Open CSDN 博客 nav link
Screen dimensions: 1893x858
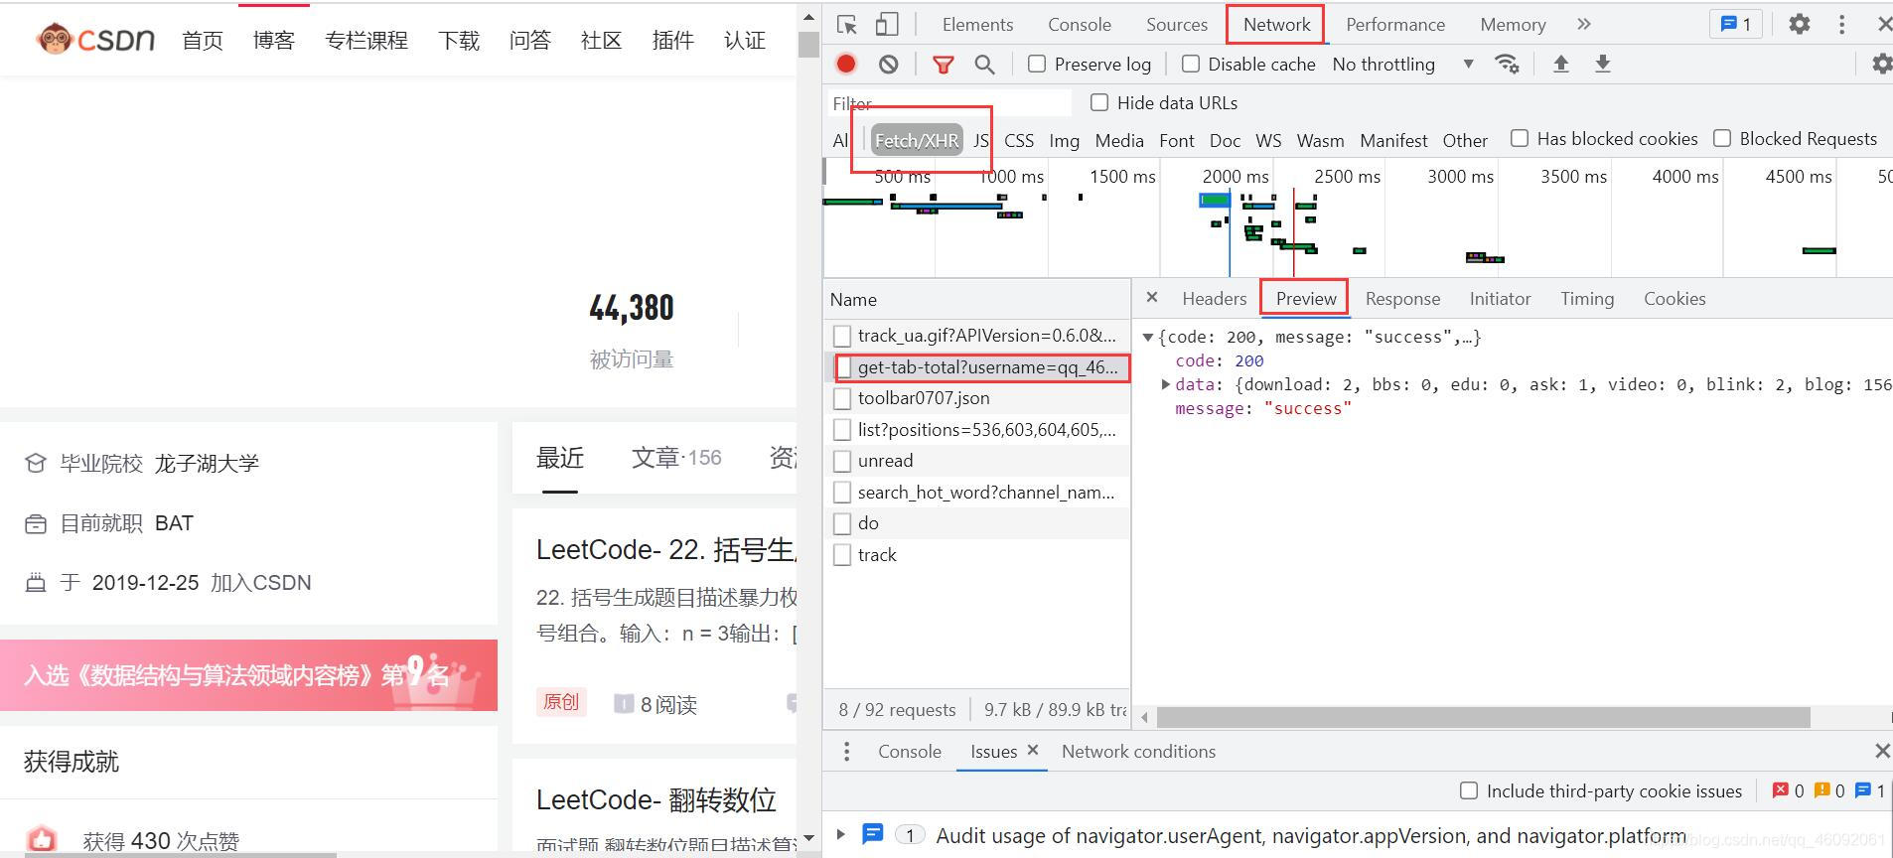pos(273,40)
